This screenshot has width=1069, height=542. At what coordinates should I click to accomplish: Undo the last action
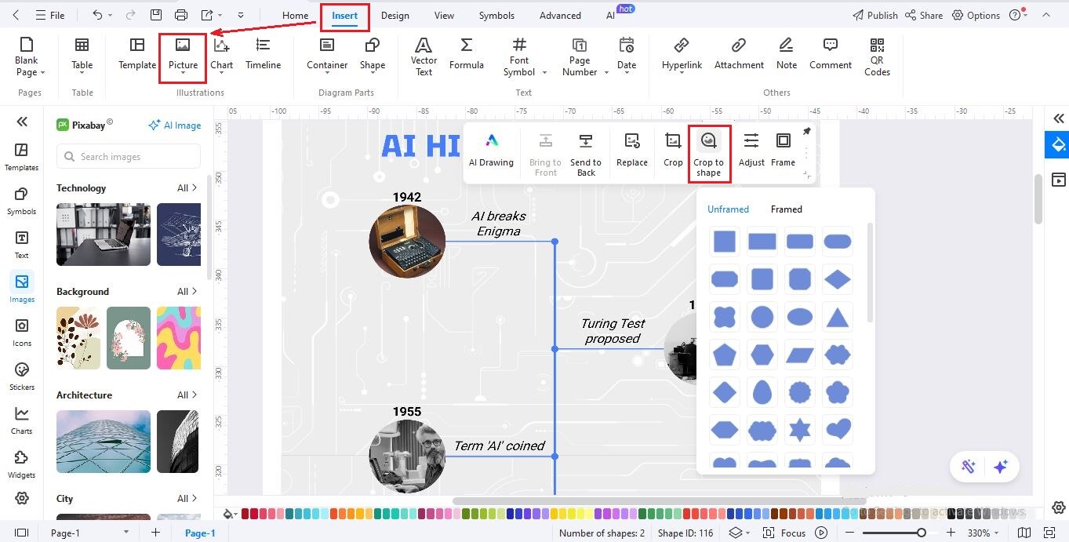(x=97, y=15)
